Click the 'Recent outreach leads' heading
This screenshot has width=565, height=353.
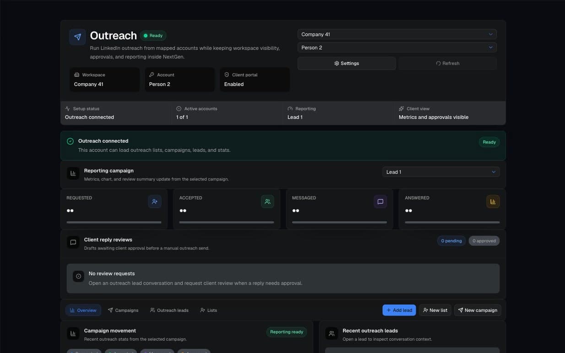pyautogui.click(x=370, y=331)
